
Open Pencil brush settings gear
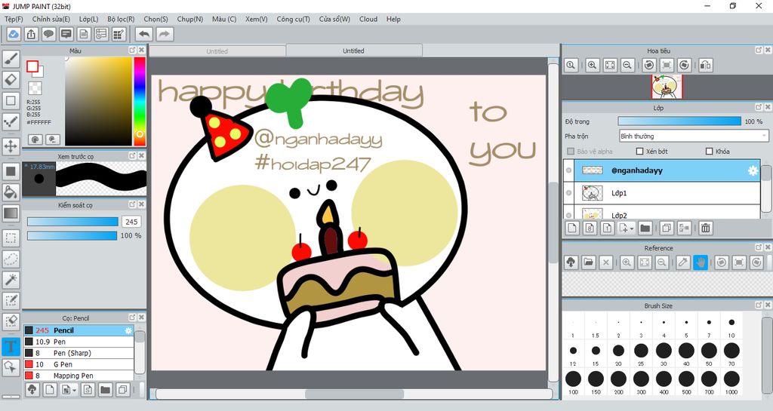tap(128, 330)
